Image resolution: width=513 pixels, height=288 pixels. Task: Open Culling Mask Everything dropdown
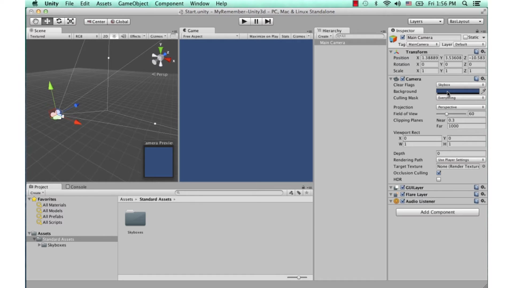pyautogui.click(x=461, y=98)
